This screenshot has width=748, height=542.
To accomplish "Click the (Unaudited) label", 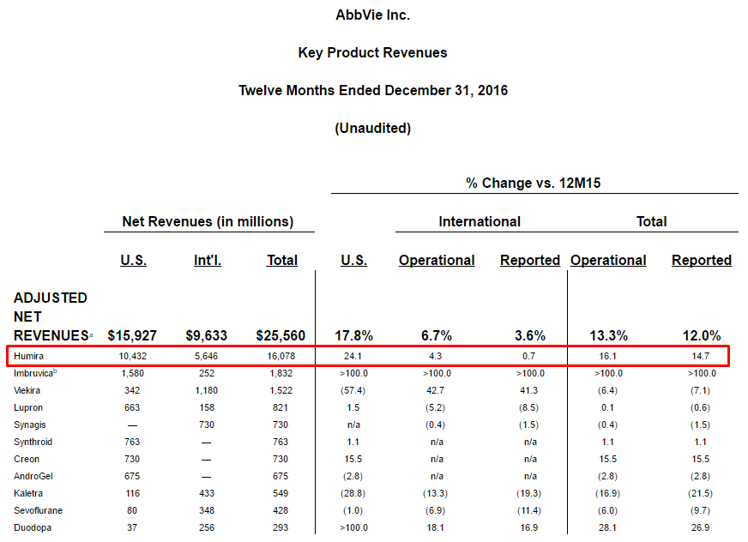I will 372,128.
